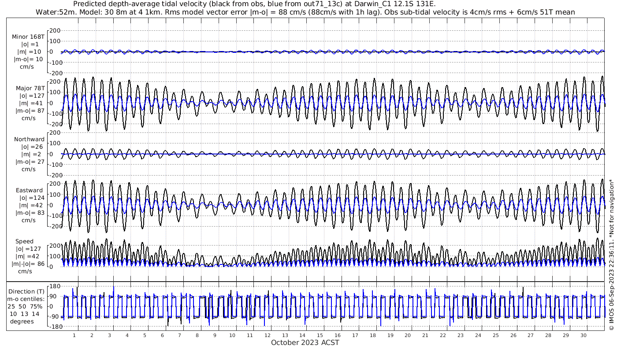The width and height of the screenshot is (617, 352).
Task: Click '|m| =41' in the Major panel
Action: (31, 103)
